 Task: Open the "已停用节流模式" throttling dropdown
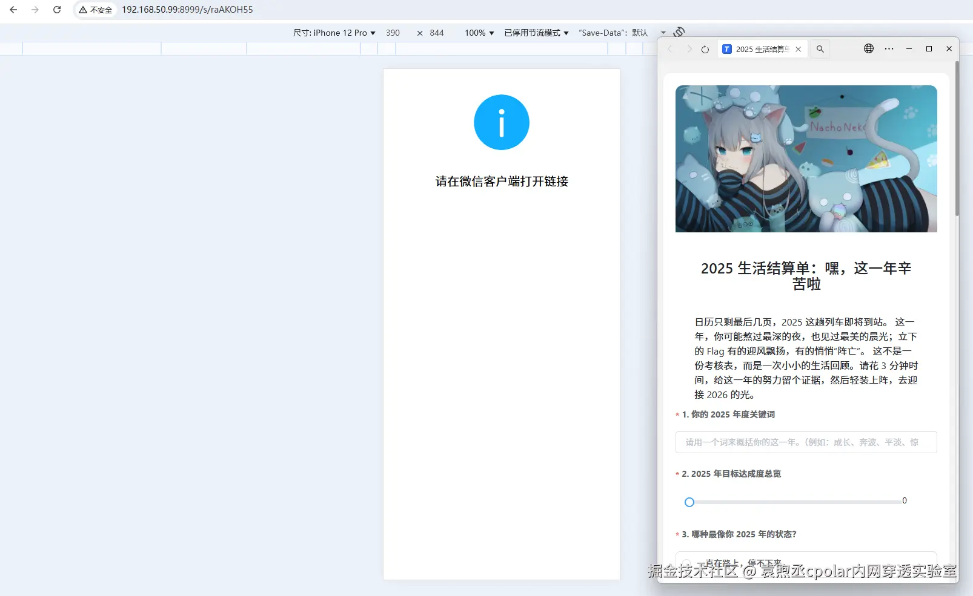[x=536, y=33]
